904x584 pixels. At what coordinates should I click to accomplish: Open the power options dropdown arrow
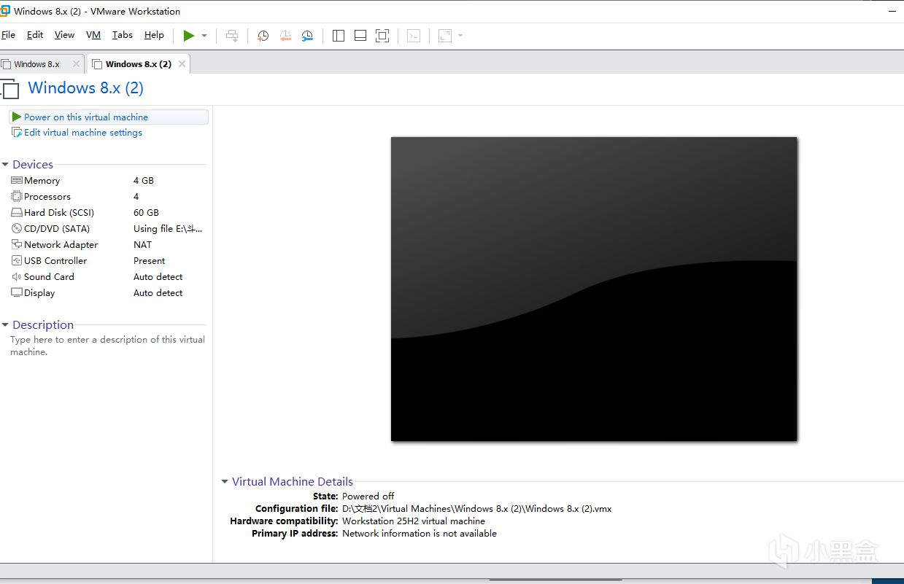[204, 36]
